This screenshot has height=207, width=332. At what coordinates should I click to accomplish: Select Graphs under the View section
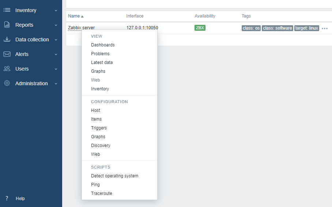98,71
